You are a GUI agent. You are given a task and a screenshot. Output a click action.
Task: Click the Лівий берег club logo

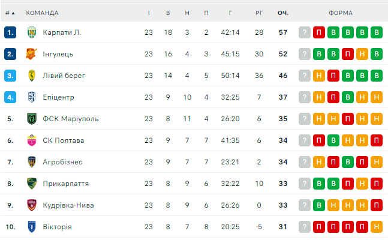(x=32, y=76)
